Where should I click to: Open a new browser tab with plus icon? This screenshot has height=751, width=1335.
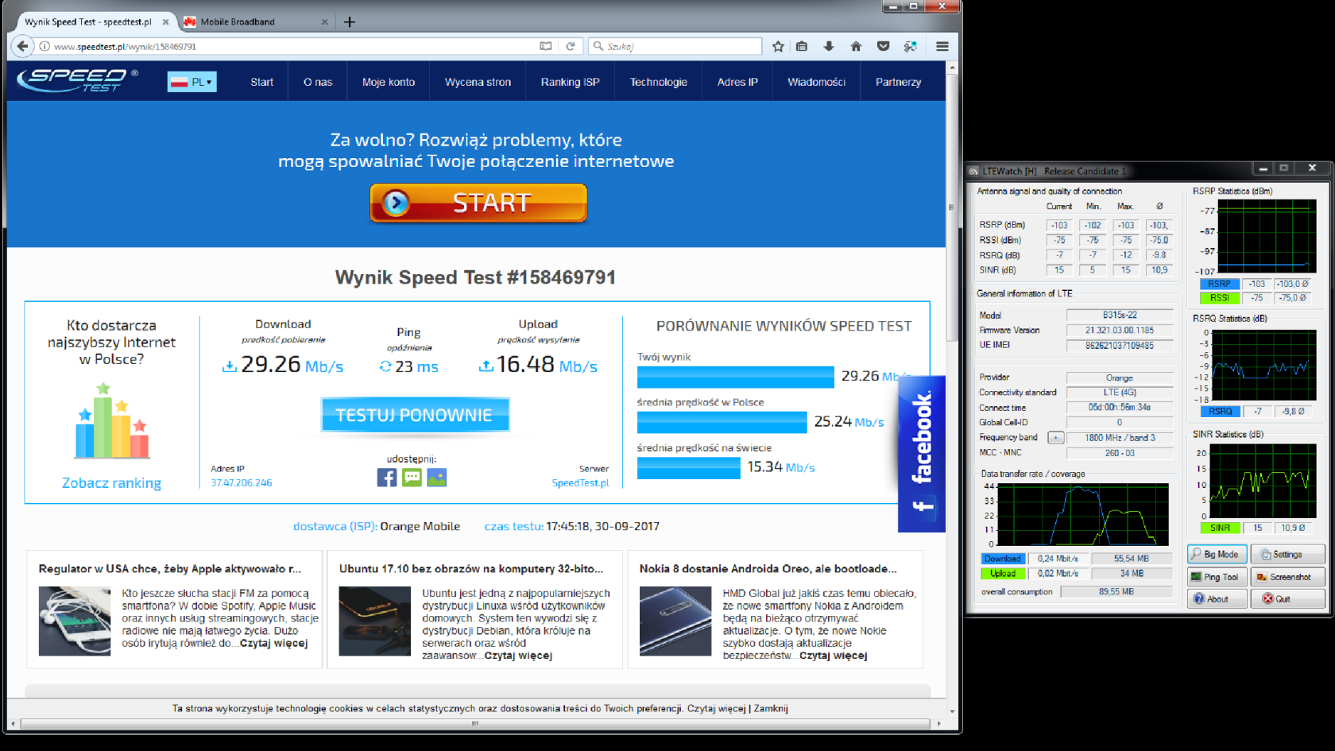point(350,21)
